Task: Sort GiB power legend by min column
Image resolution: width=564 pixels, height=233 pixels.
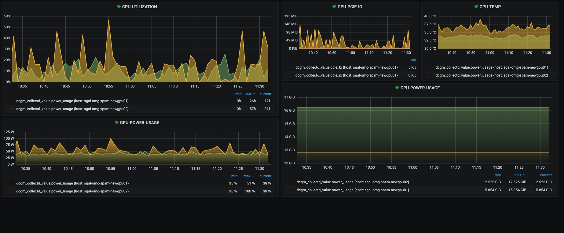Action: click(498, 175)
